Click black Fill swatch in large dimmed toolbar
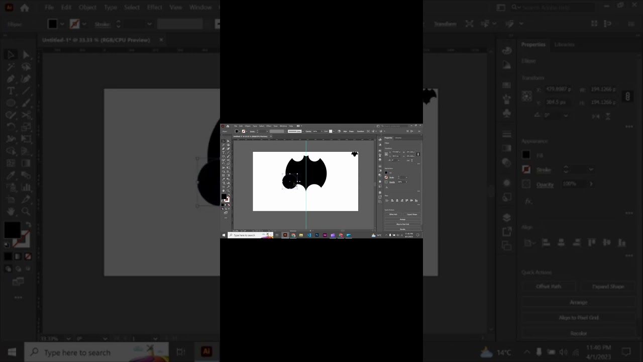643x362 pixels. click(13, 230)
